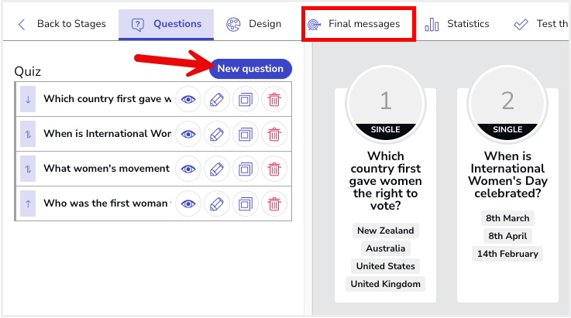Preview the 'Which country first gave' question
This screenshot has height=318, width=571.
[x=187, y=99]
